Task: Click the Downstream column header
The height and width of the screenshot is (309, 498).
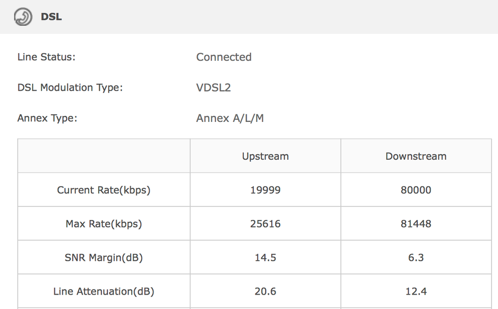Action: (416, 156)
